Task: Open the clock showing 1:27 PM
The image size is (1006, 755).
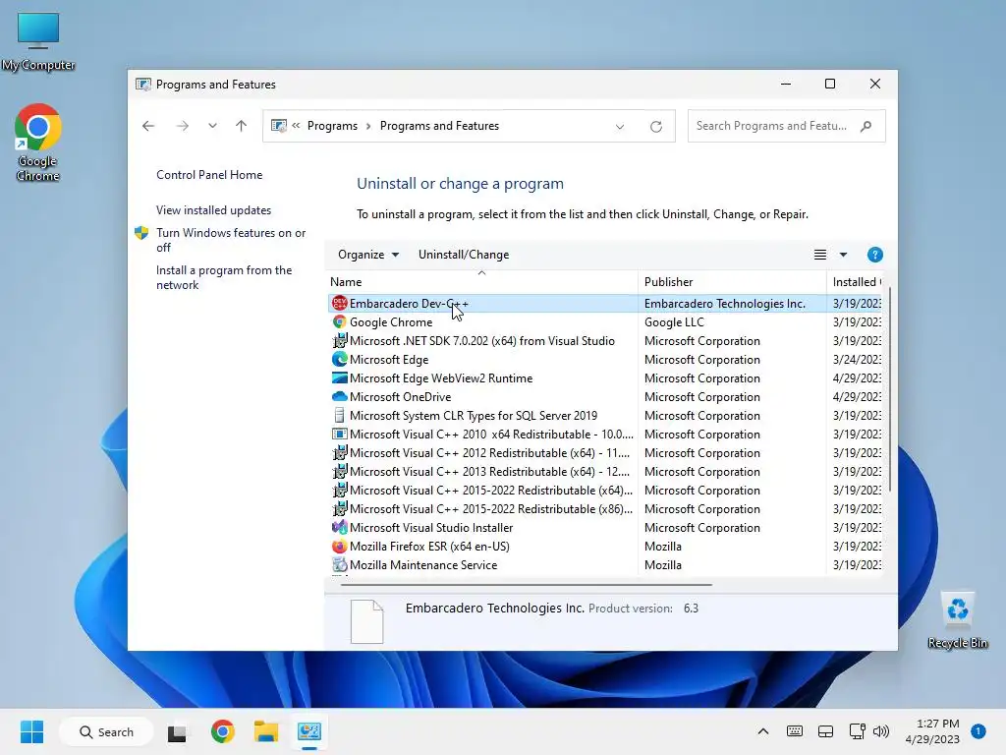Action: [x=932, y=731]
